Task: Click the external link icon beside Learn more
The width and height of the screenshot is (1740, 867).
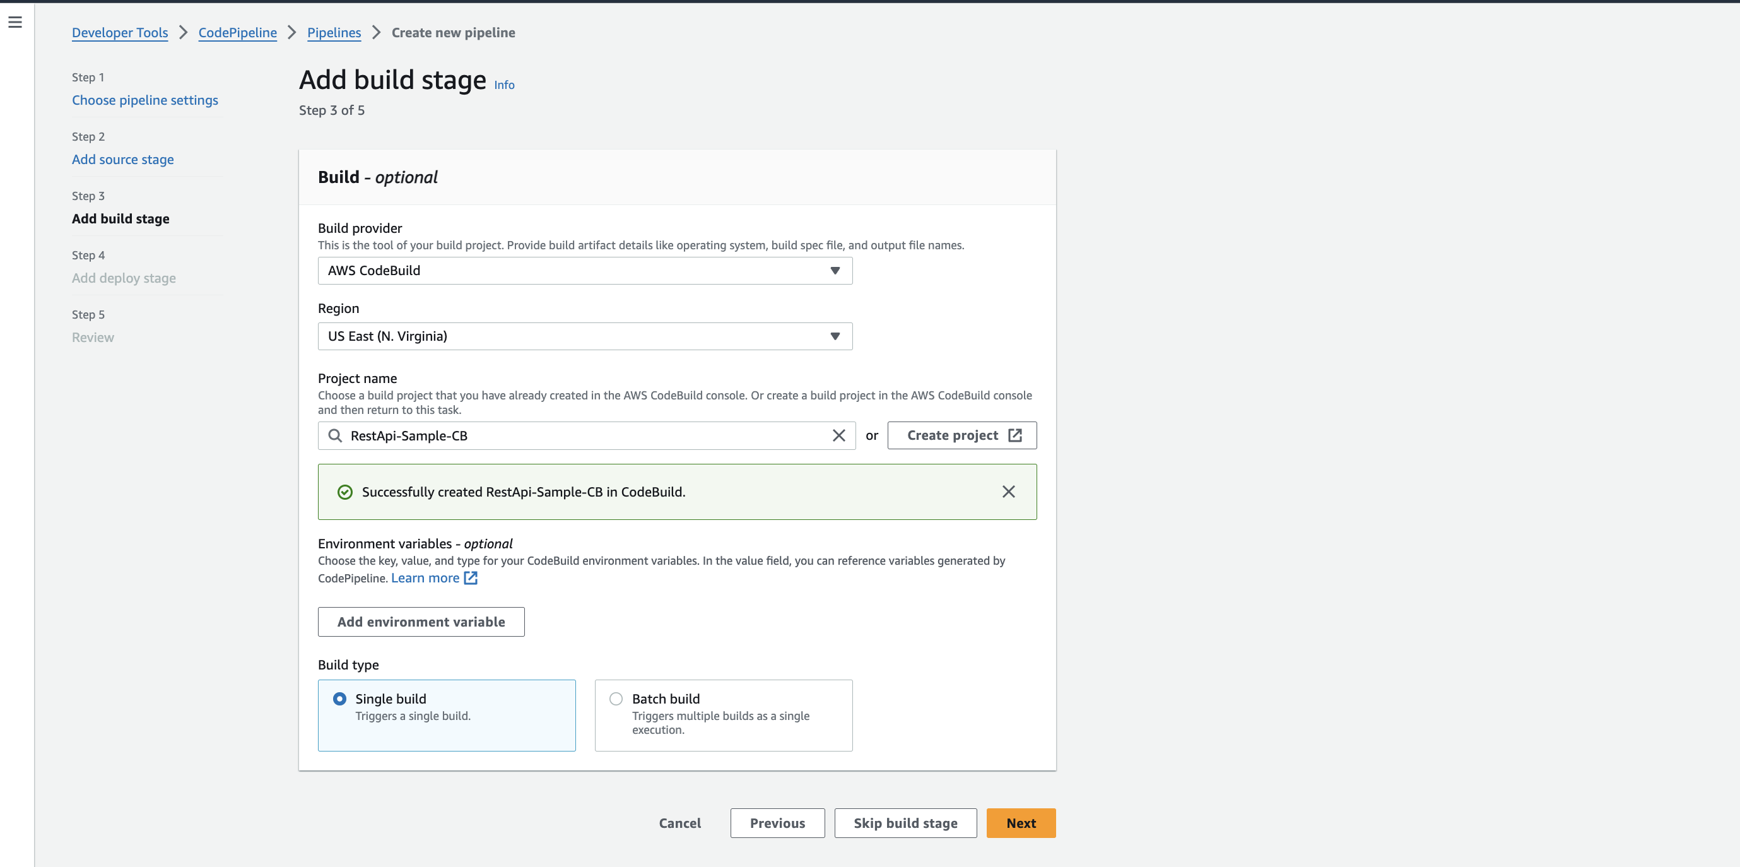Action: (471, 579)
